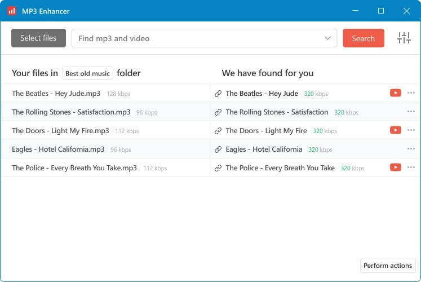Expand the search box dropdown arrow

[328, 38]
